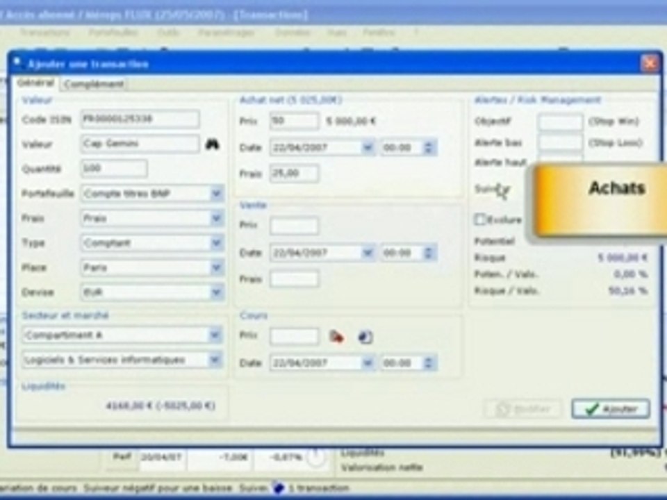Click the Valeur field containing Cap Gemini
This screenshot has height=500, width=667.
click(x=140, y=144)
